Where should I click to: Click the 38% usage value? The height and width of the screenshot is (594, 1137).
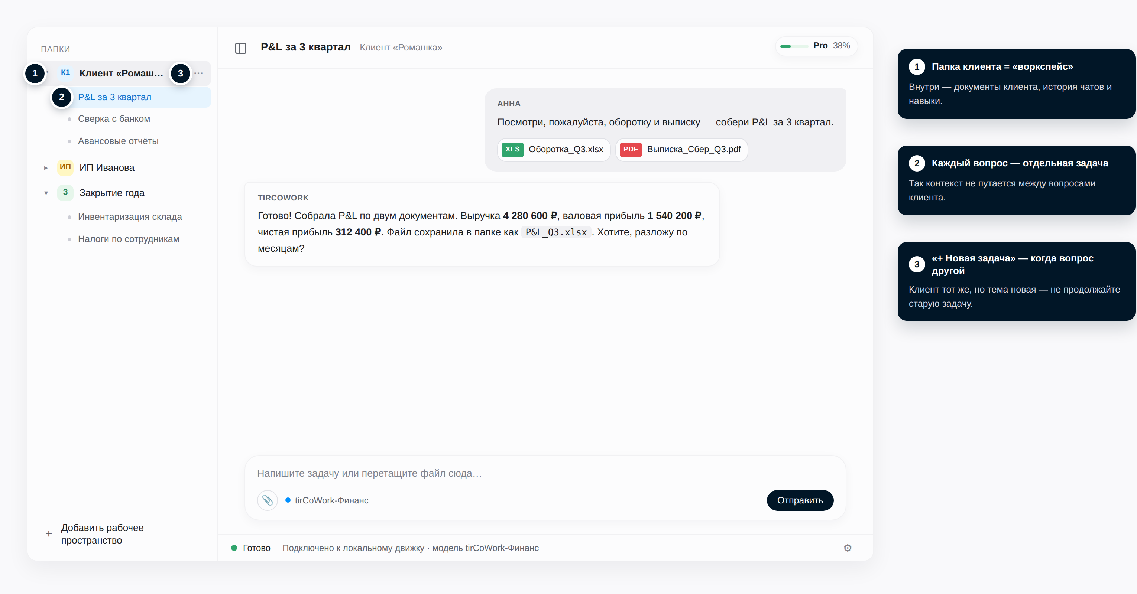click(x=841, y=46)
